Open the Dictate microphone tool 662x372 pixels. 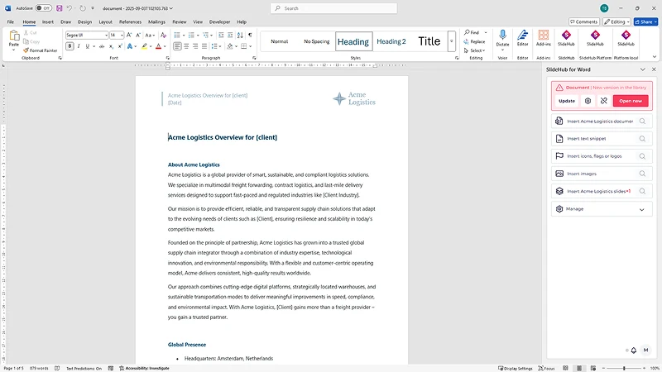point(502,38)
